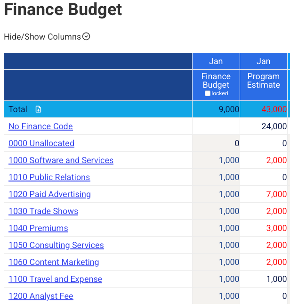Open 0000 Unallocated finance code
This screenshot has width=290, height=305.
[41, 143]
